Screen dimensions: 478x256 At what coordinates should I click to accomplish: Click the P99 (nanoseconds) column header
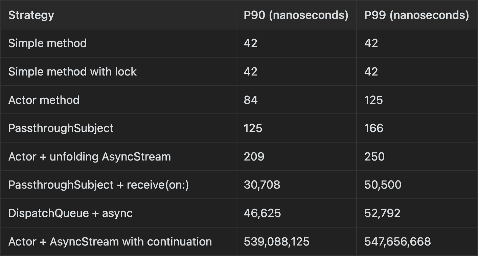click(416, 15)
